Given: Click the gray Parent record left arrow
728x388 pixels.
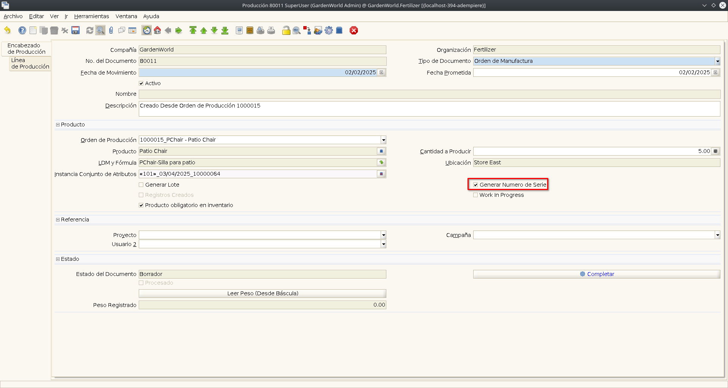Looking at the screenshot, I should coord(168,30).
